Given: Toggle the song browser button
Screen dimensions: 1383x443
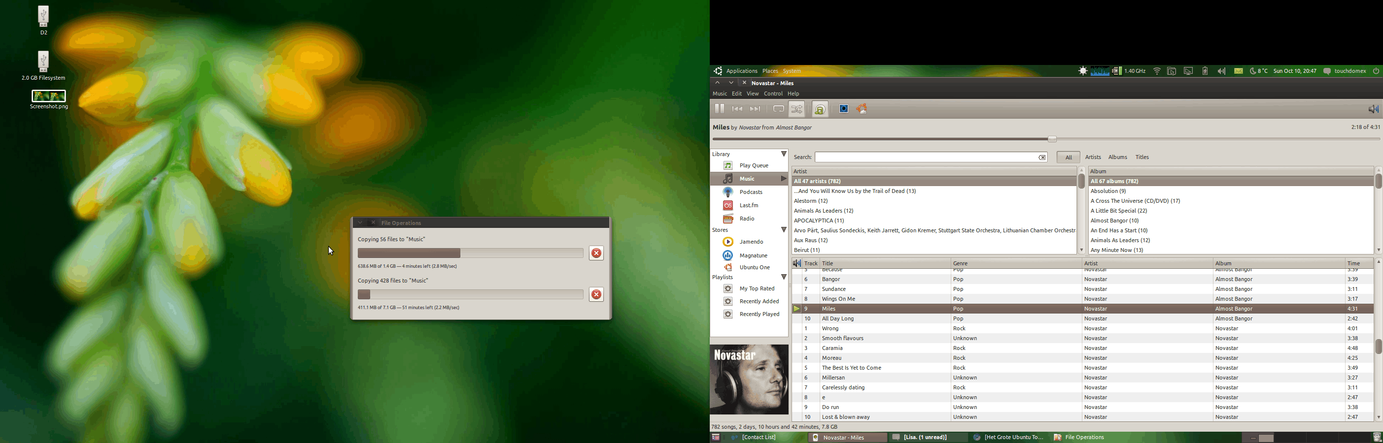Looking at the screenshot, I should tap(820, 109).
